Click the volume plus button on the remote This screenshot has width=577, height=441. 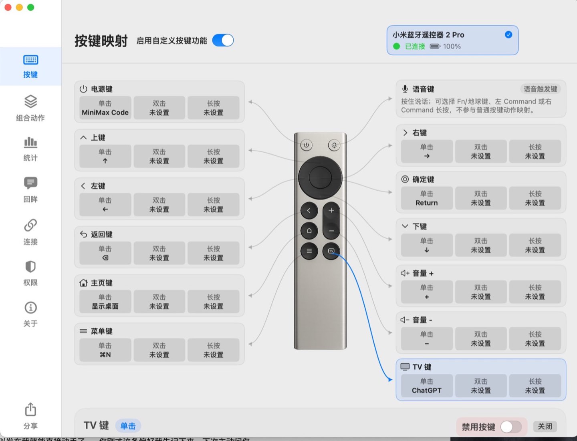coord(331,210)
